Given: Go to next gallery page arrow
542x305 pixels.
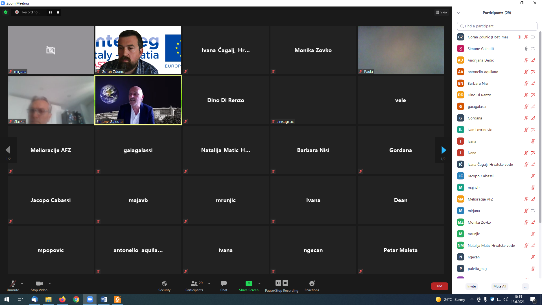Looking at the screenshot, I should point(443,150).
